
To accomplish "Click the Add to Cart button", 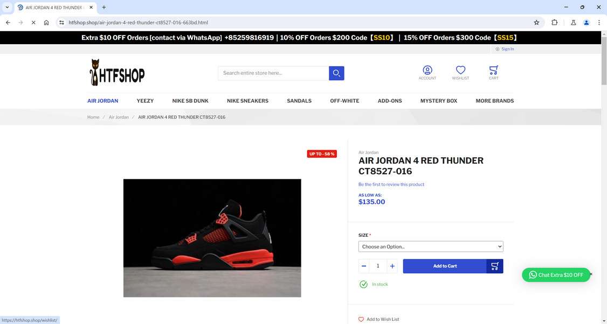I will (x=445, y=266).
